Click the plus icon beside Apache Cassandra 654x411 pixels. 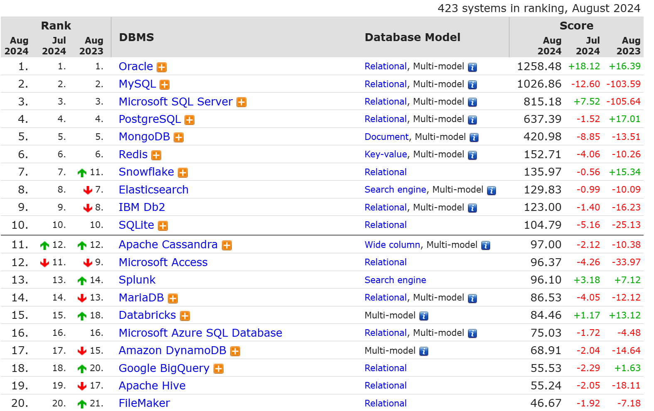[227, 245]
